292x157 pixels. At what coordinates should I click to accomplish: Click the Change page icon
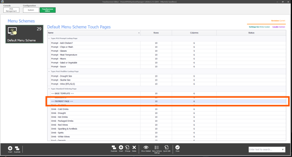127,148
